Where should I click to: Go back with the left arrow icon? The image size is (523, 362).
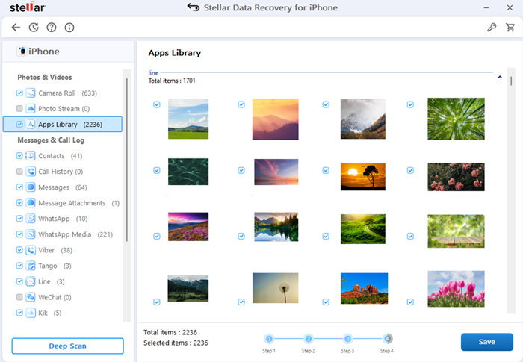pos(16,28)
